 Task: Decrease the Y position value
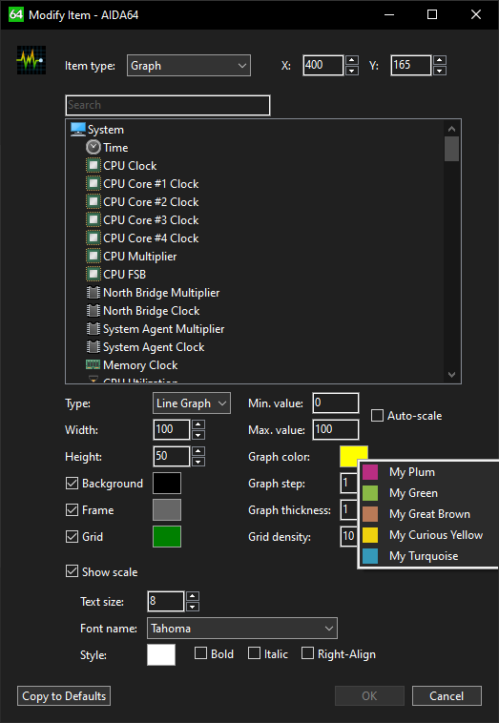coord(440,71)
